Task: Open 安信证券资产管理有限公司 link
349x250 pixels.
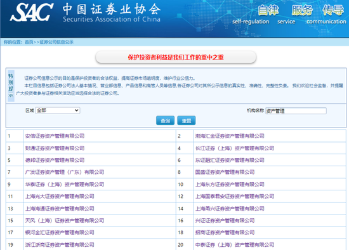Action: pos(55,136)
